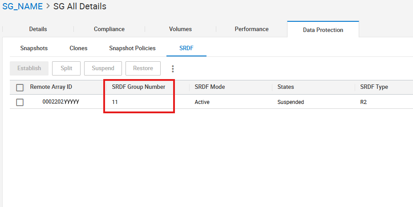This screenshot has height=207, width=413.
Task: Go to the Volumes tab
Action: (x=180, y=29)
